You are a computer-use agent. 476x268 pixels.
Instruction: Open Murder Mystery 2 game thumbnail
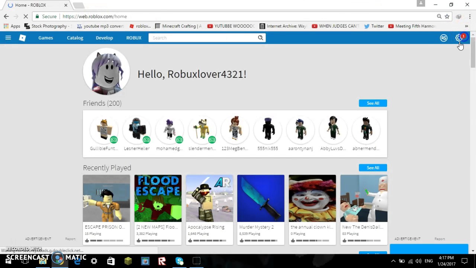click(x=261, y=198)
